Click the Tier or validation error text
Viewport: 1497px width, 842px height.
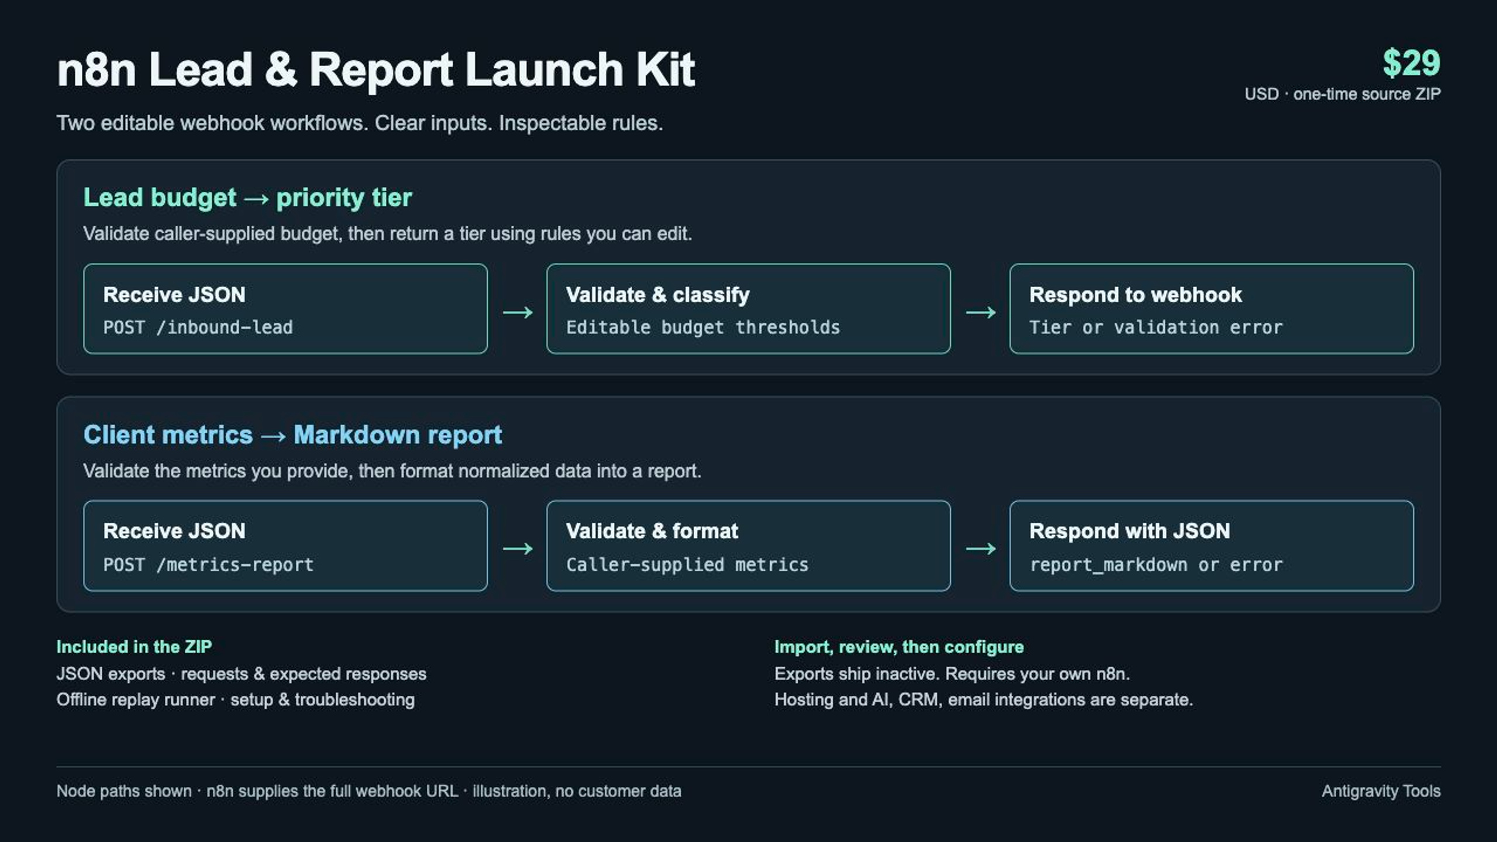coord(1156,327)
